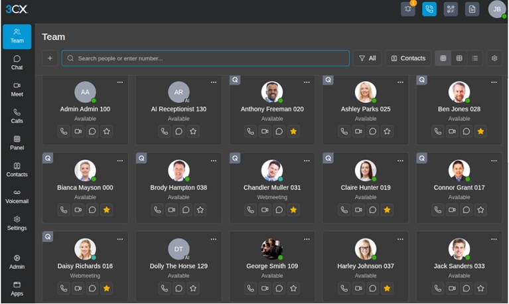Call George Smith 109
The image size is (509, 304).
point(250,288)
